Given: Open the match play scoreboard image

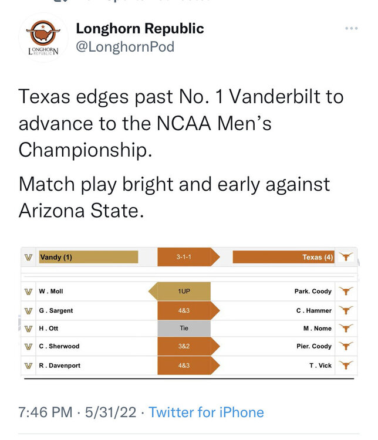Looking at the screenshot, I should 188,312.
